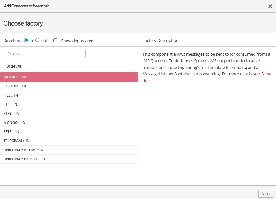Select the 'in' direction radio button
Viewport: 276px width, 199px height.
[26, 40]
